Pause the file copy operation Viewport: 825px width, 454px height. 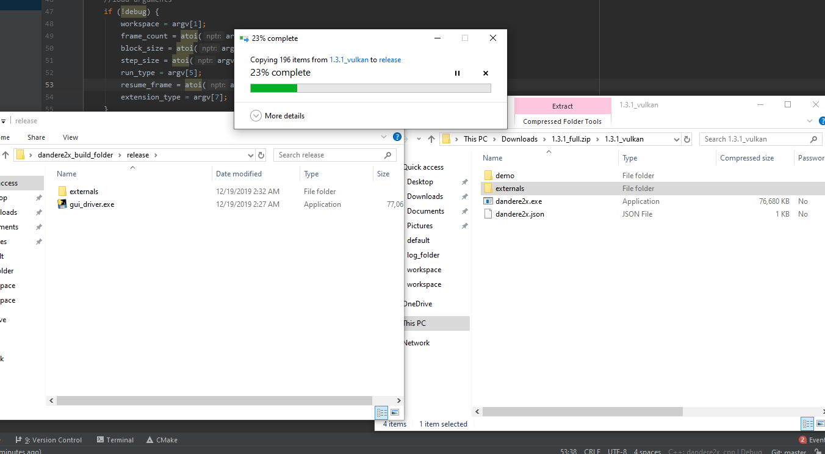(x=457, y=73)
